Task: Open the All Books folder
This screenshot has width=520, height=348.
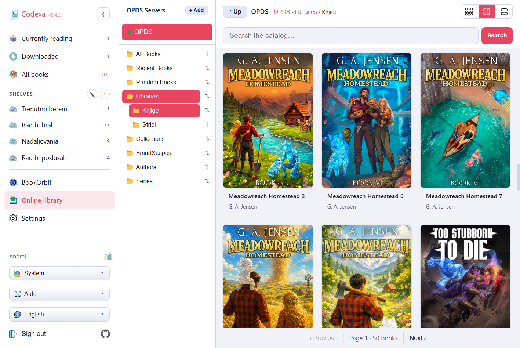Action: click(161, 54)
